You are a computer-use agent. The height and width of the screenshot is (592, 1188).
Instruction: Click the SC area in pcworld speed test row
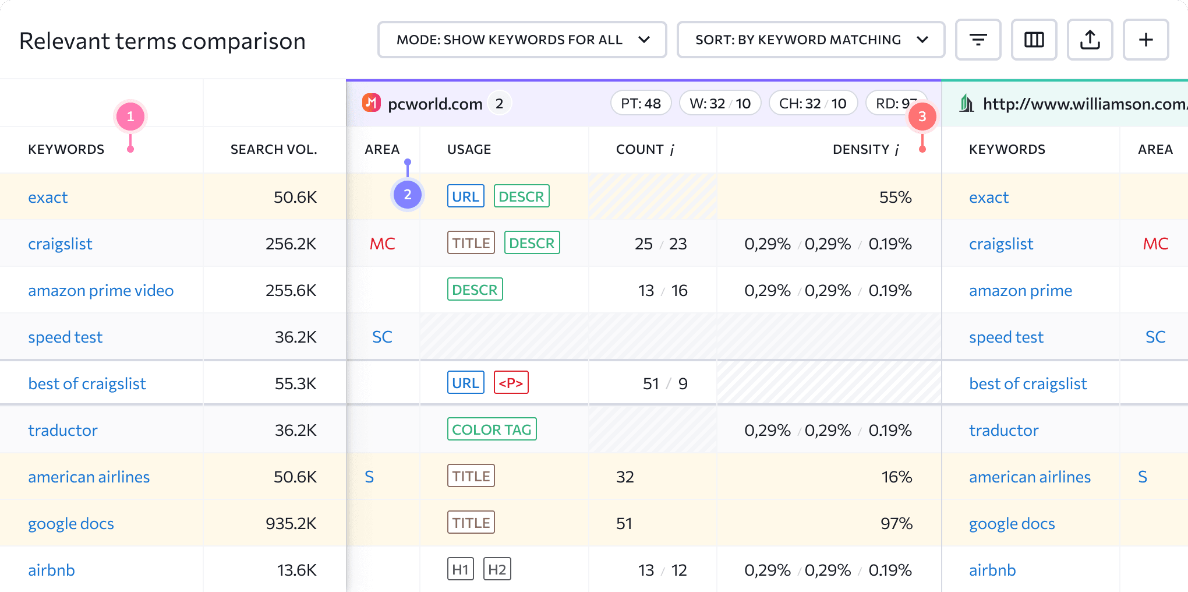click(x=382, y=337)
